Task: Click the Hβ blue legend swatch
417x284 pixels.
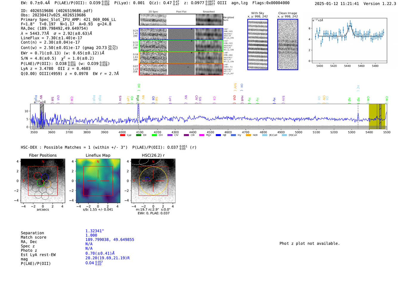Action: pyautogui.click(x=218, y=135)
